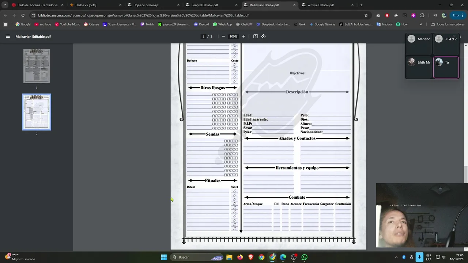Open Discord bookmark
Viewport: 468px width, 263px height.
click(x=201, y=24)
